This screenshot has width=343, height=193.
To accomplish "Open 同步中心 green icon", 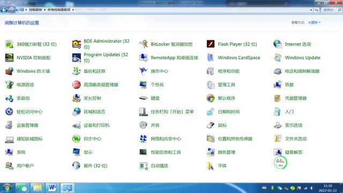I will [x=77, y=139].
